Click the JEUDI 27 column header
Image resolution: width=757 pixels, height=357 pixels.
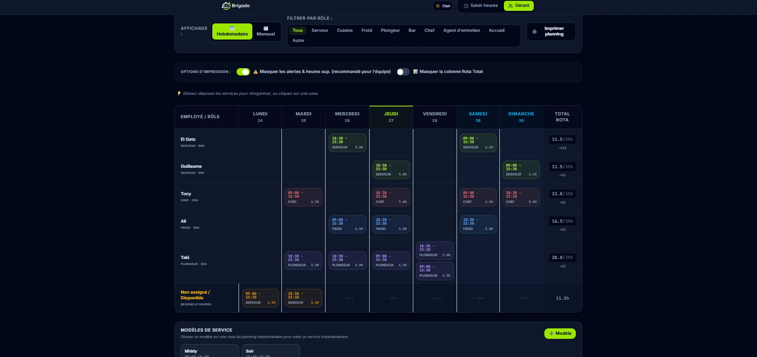click(391, 117)
